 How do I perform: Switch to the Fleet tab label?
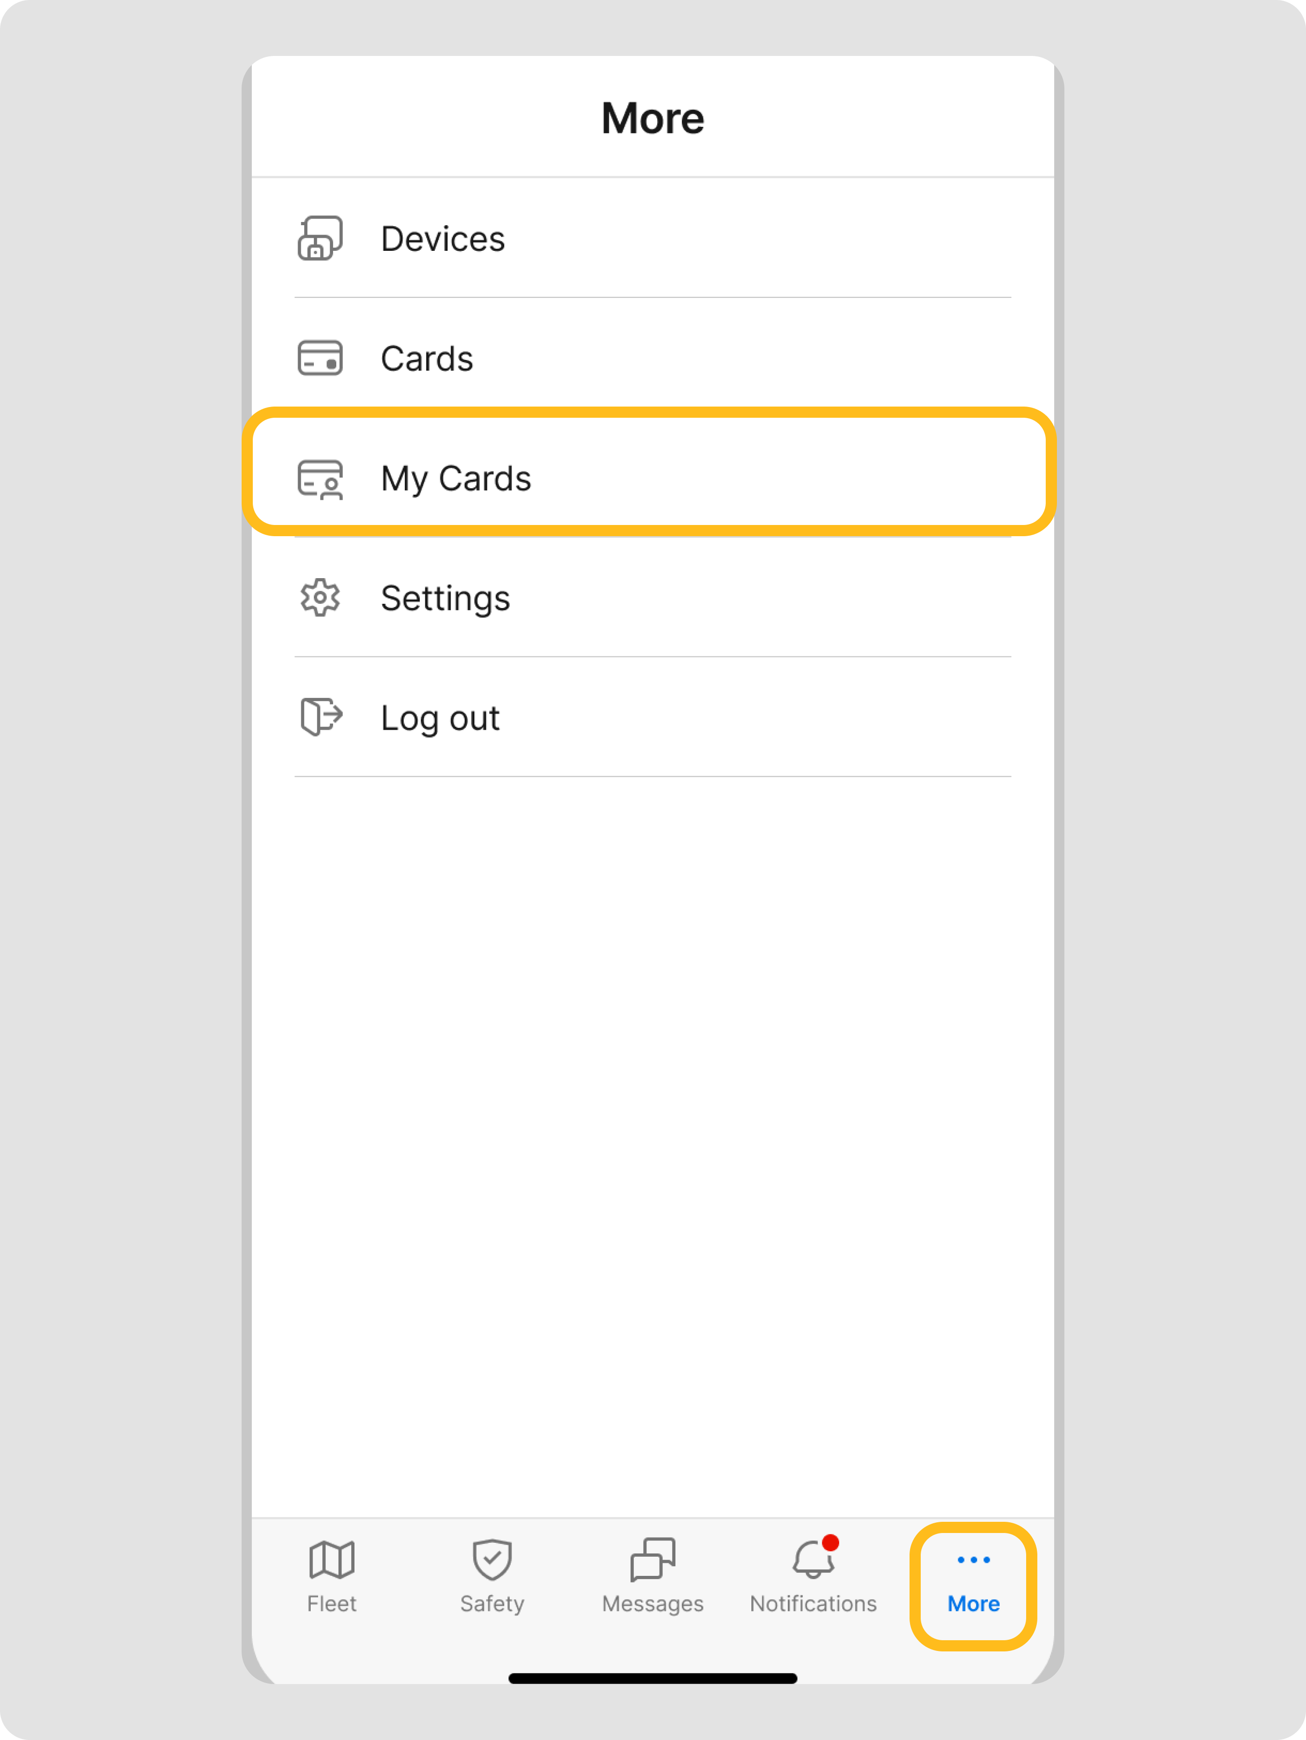pos(331,1604)
